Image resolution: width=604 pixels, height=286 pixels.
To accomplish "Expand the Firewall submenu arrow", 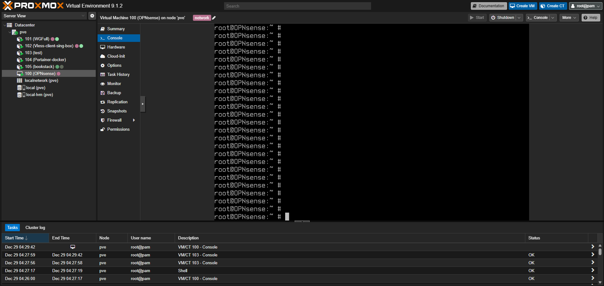I will [x=134, y=120].
